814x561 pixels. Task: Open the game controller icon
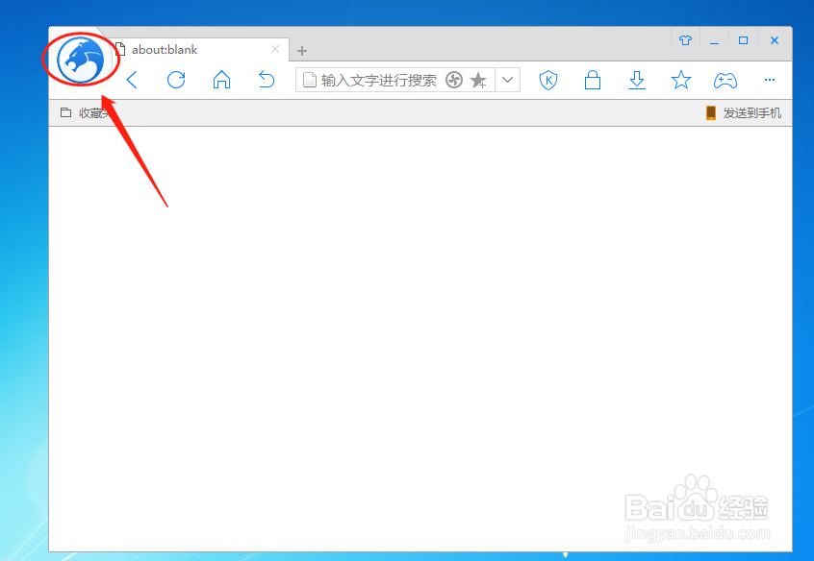[725, 81]
